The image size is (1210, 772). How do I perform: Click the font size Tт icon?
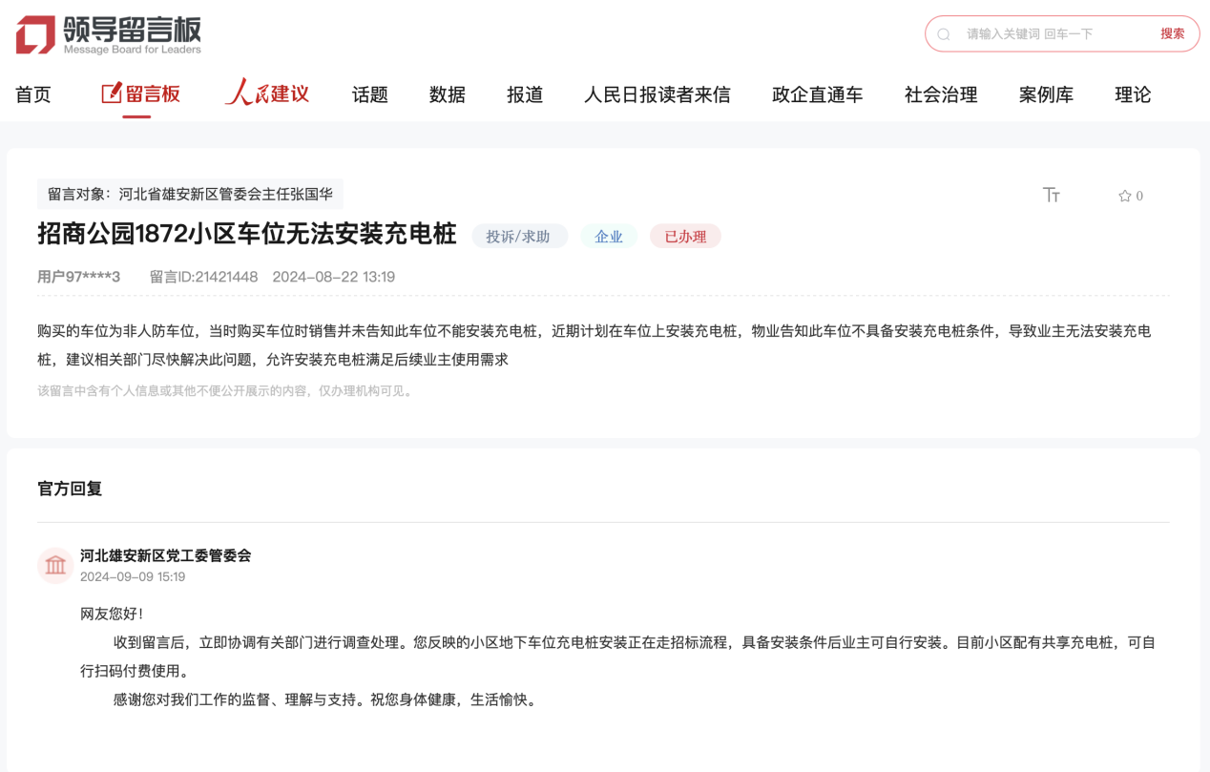point(1052,195)
